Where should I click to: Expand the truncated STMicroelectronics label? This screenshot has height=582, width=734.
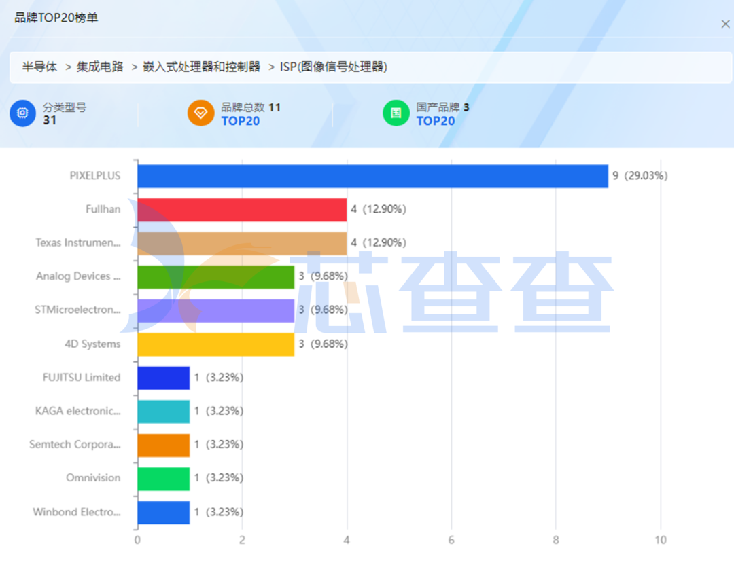(x=77, y=310)
